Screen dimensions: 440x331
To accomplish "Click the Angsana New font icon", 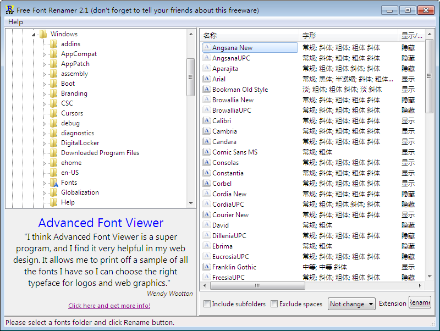I will pyautogui.click(x=207, y=47).
